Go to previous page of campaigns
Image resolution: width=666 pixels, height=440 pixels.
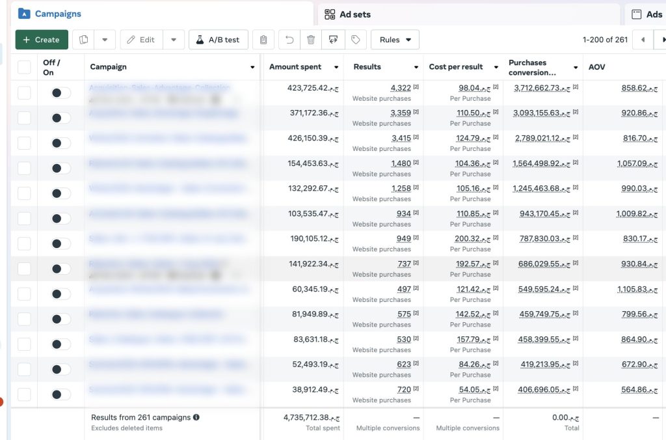tap(643, 40)
